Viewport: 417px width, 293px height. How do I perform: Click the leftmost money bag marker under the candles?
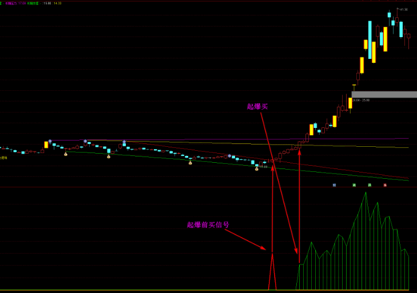(x=66, y=154)
